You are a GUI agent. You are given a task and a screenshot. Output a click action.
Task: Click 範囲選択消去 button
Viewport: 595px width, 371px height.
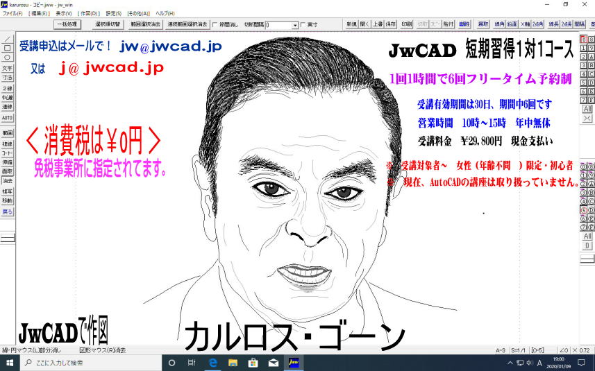[146, 24]
